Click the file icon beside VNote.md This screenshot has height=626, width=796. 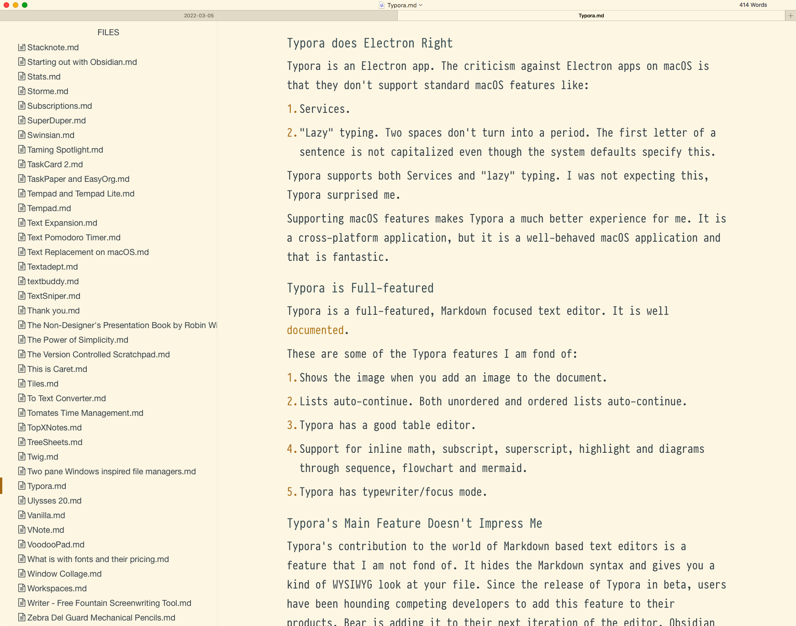[21, 530]
